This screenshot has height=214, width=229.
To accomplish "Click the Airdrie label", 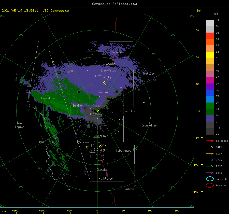I will 100,136.
